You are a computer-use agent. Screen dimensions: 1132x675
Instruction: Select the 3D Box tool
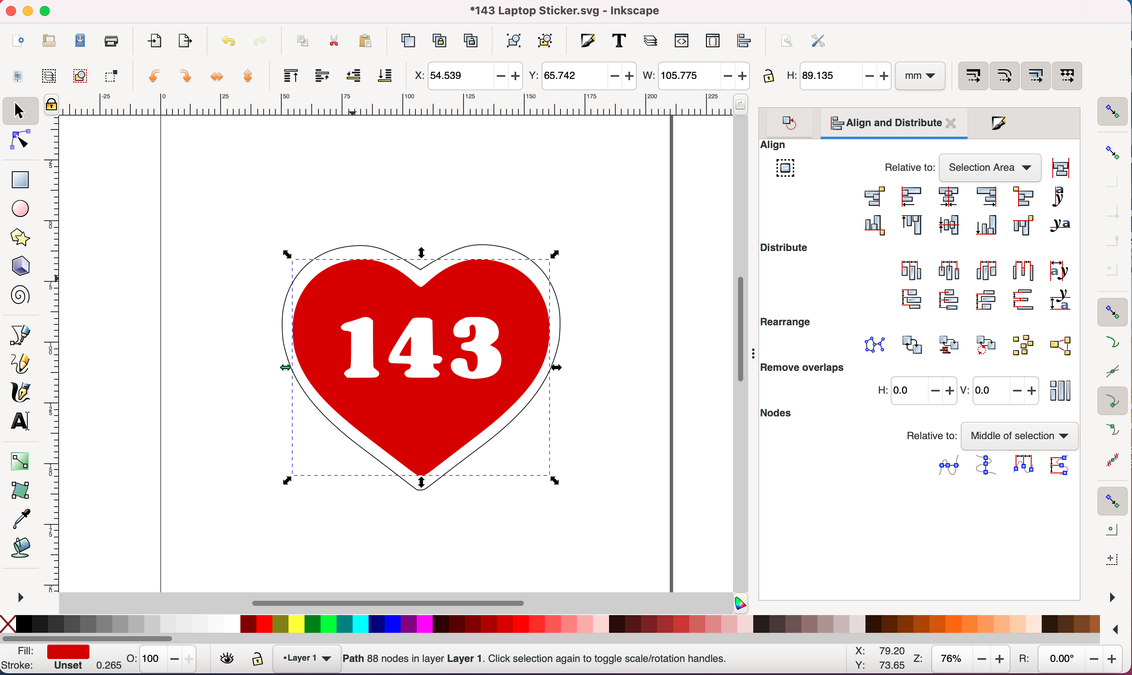[20, 266]
